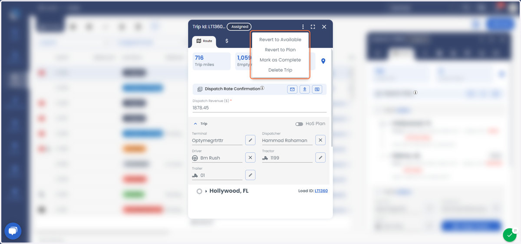
Task: Select Mark as Complete
Action: 280,60
